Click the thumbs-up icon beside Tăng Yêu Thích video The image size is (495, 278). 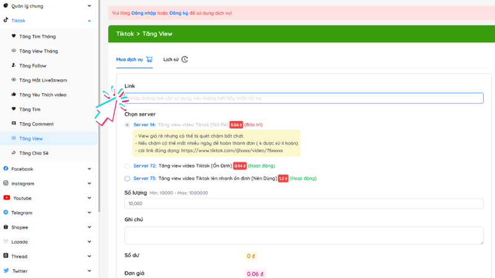coord(14,95)
